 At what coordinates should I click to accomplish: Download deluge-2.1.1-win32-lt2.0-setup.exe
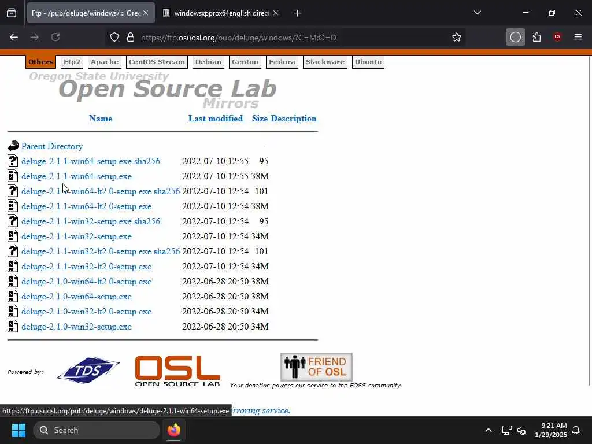tap(87, 267)
